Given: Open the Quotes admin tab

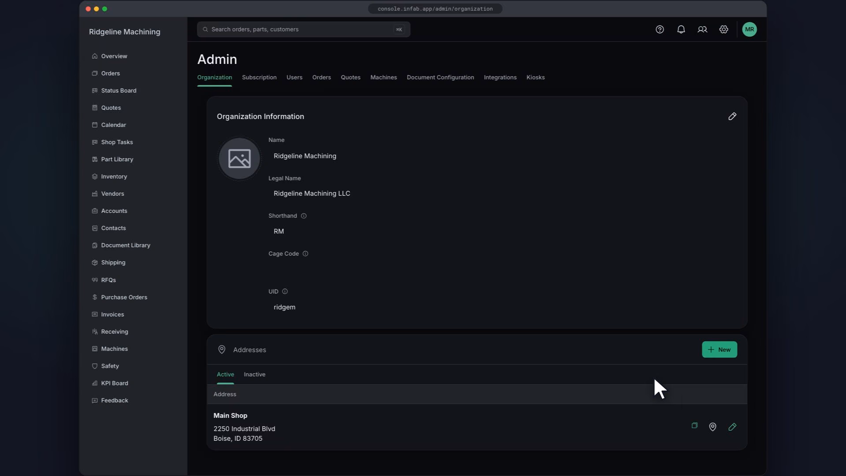Looking at the screenshot, I should 350,77.
